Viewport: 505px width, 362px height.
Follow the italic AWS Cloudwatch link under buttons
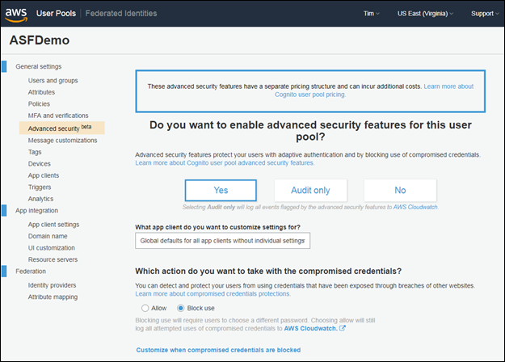pyautogui.click(x=415, y=207)
